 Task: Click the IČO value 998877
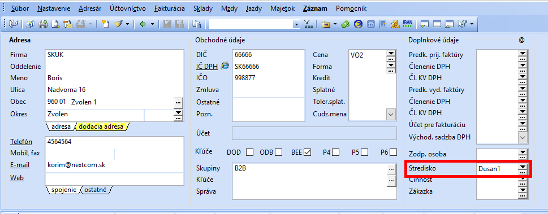[245, 78]
